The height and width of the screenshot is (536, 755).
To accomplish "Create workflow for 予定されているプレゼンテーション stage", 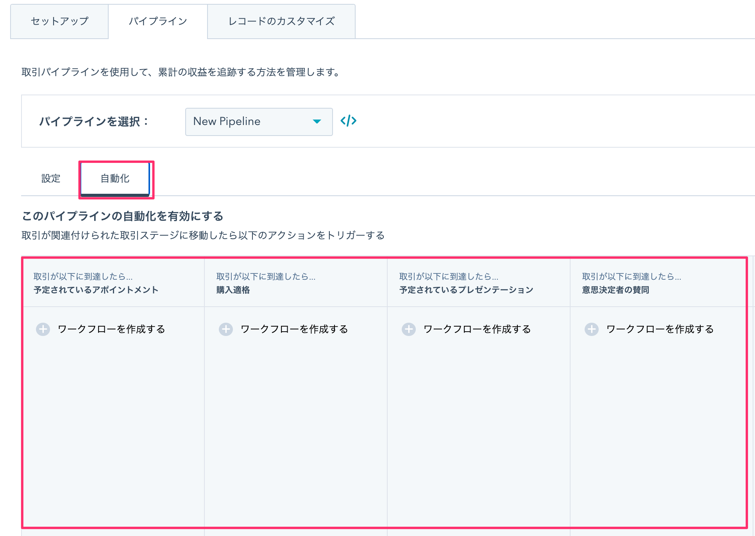I will [x=477, y=329].
